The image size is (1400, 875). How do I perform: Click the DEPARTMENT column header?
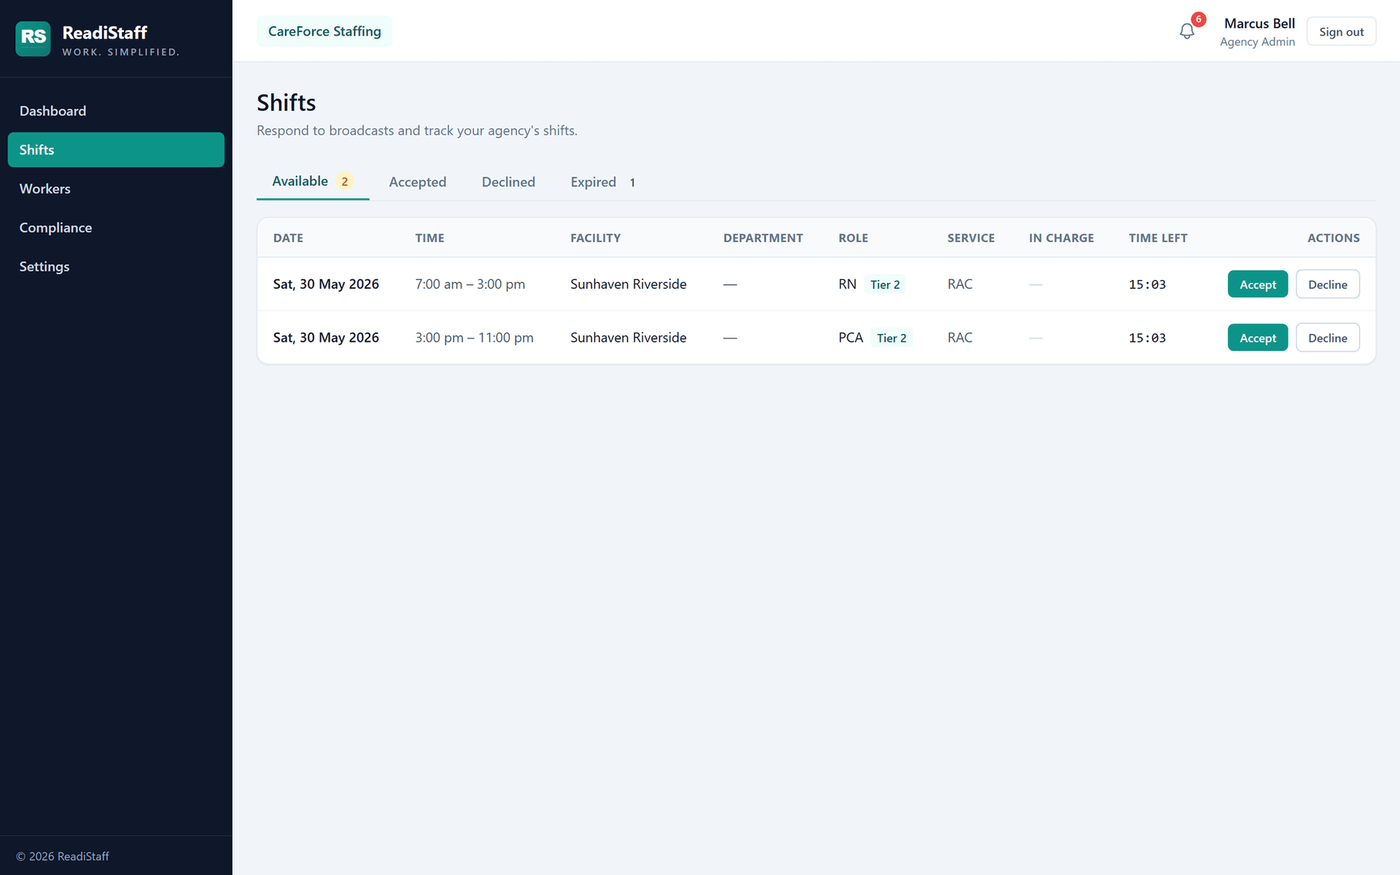763,238
